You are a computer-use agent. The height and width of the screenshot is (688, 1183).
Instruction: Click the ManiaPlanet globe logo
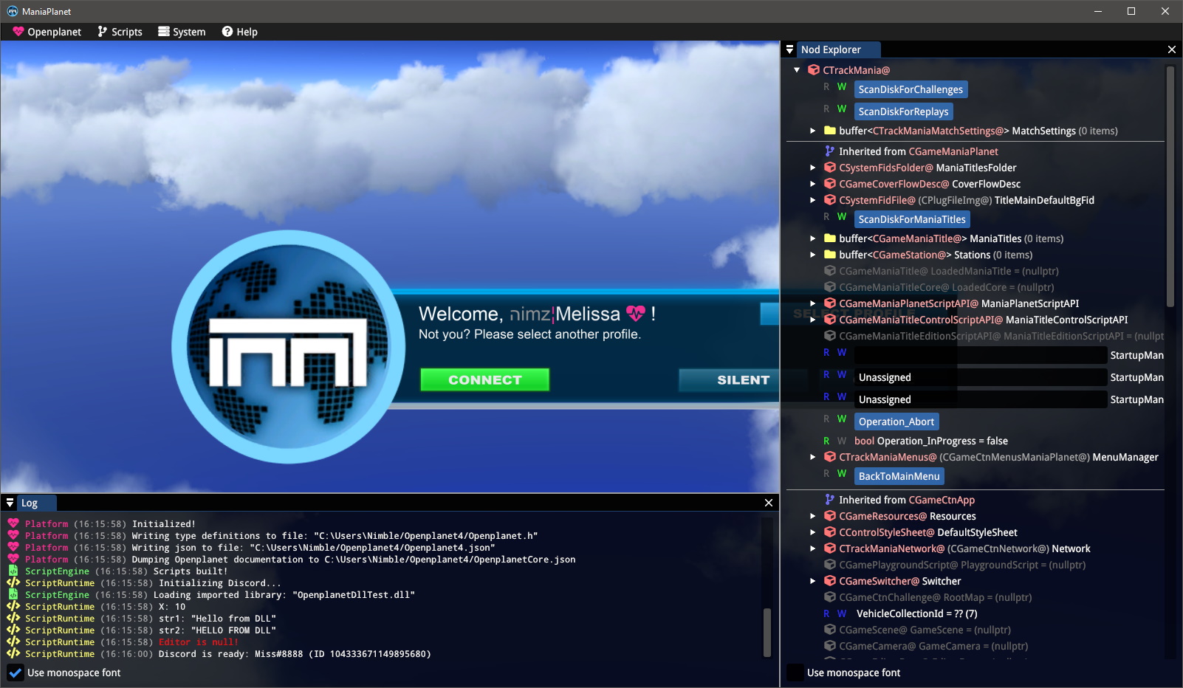289,347
